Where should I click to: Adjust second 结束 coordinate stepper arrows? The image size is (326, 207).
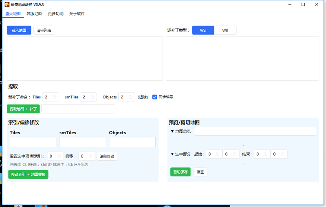[282, 154]
